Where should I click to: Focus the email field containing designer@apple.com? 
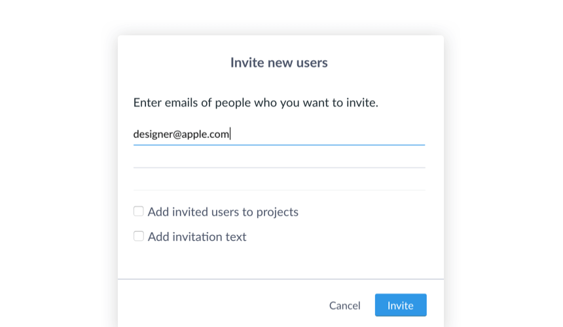[x=279, y=134]
